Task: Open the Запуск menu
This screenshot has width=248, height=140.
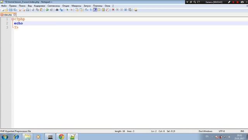Action: tap(87, 6)
